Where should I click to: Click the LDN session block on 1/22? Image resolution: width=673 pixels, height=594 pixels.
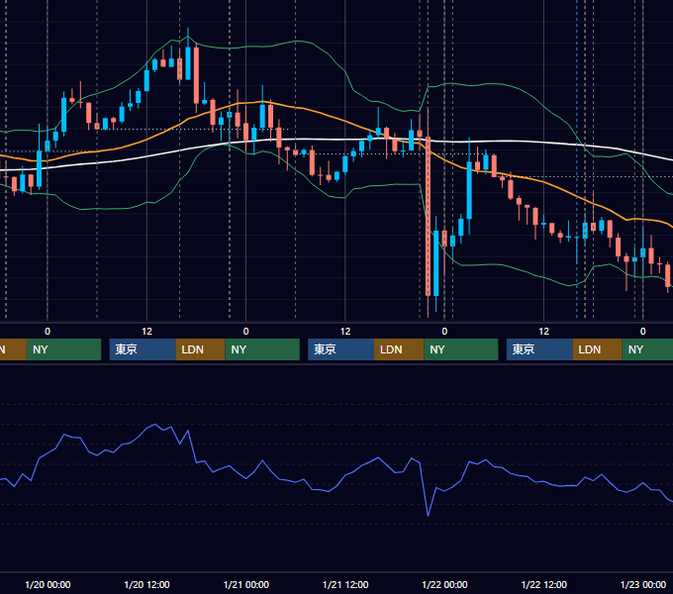point(597,349)
